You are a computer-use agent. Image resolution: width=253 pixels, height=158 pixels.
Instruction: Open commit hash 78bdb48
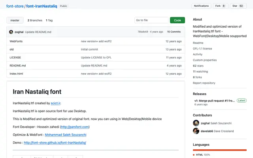pyautogui.click(x=143, y=32)
